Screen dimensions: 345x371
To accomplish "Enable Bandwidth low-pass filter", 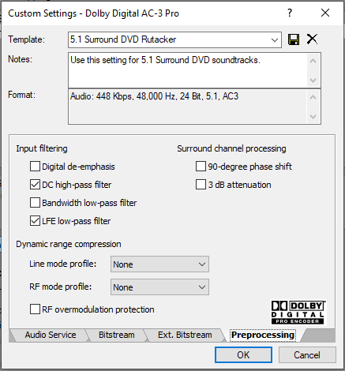I will coord(35,203).
